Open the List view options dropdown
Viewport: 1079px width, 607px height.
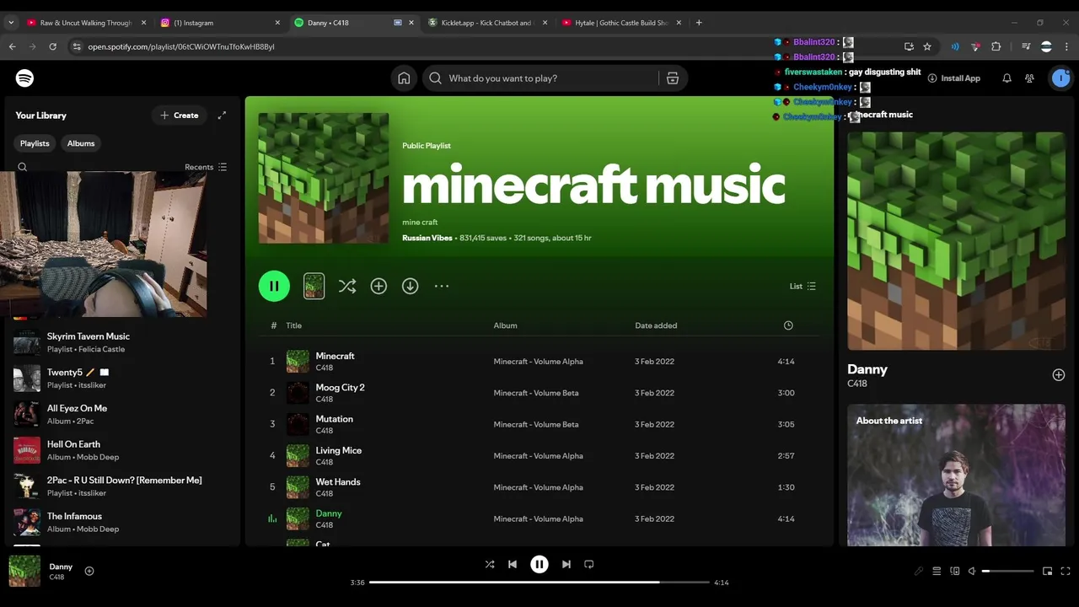(x=803, y=287)
